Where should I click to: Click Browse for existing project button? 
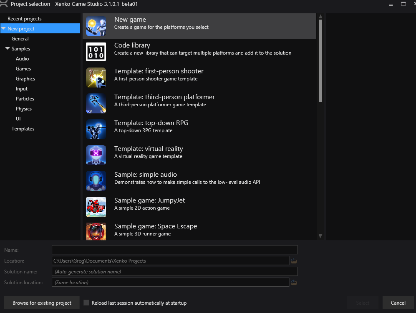42,303
